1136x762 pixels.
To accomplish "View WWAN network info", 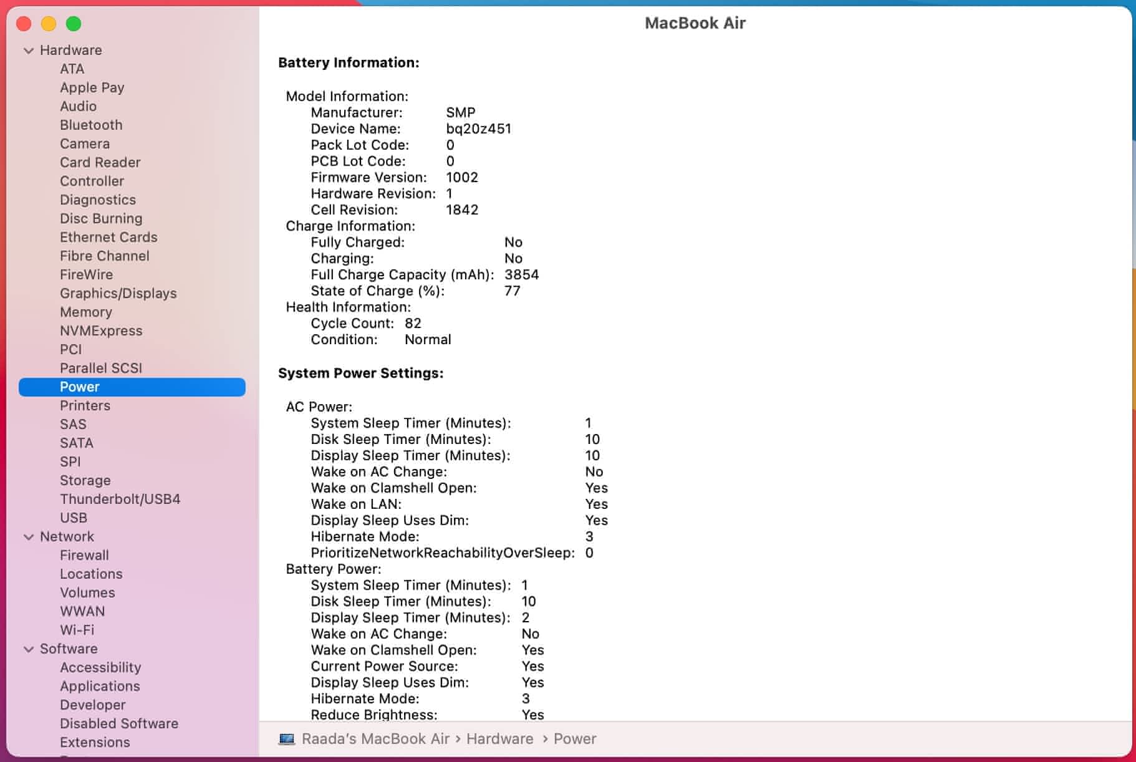I will (x=82, y=611).
